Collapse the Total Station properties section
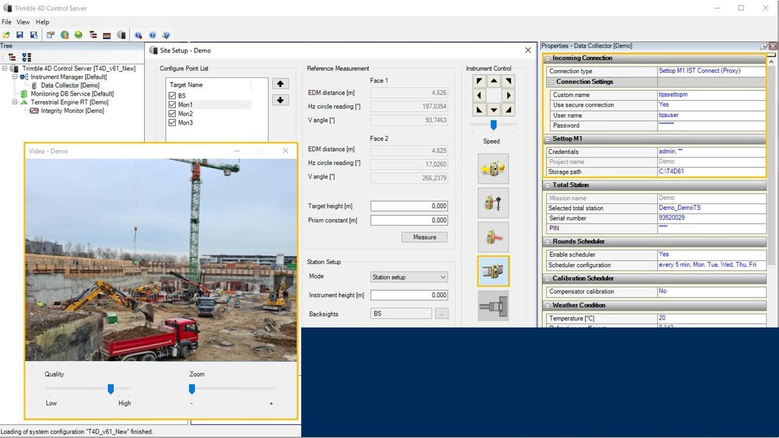This screenshot has width=779, height=438. click(547, 185)
